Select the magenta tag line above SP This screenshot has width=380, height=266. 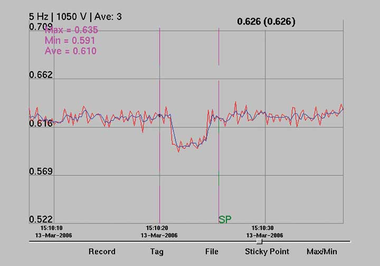point(218,47)
